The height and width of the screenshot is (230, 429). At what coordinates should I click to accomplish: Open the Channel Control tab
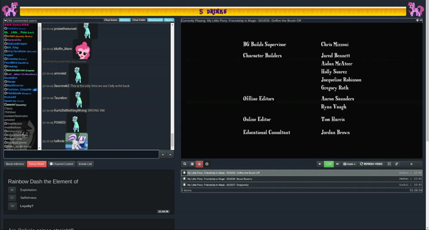[61, 164]
